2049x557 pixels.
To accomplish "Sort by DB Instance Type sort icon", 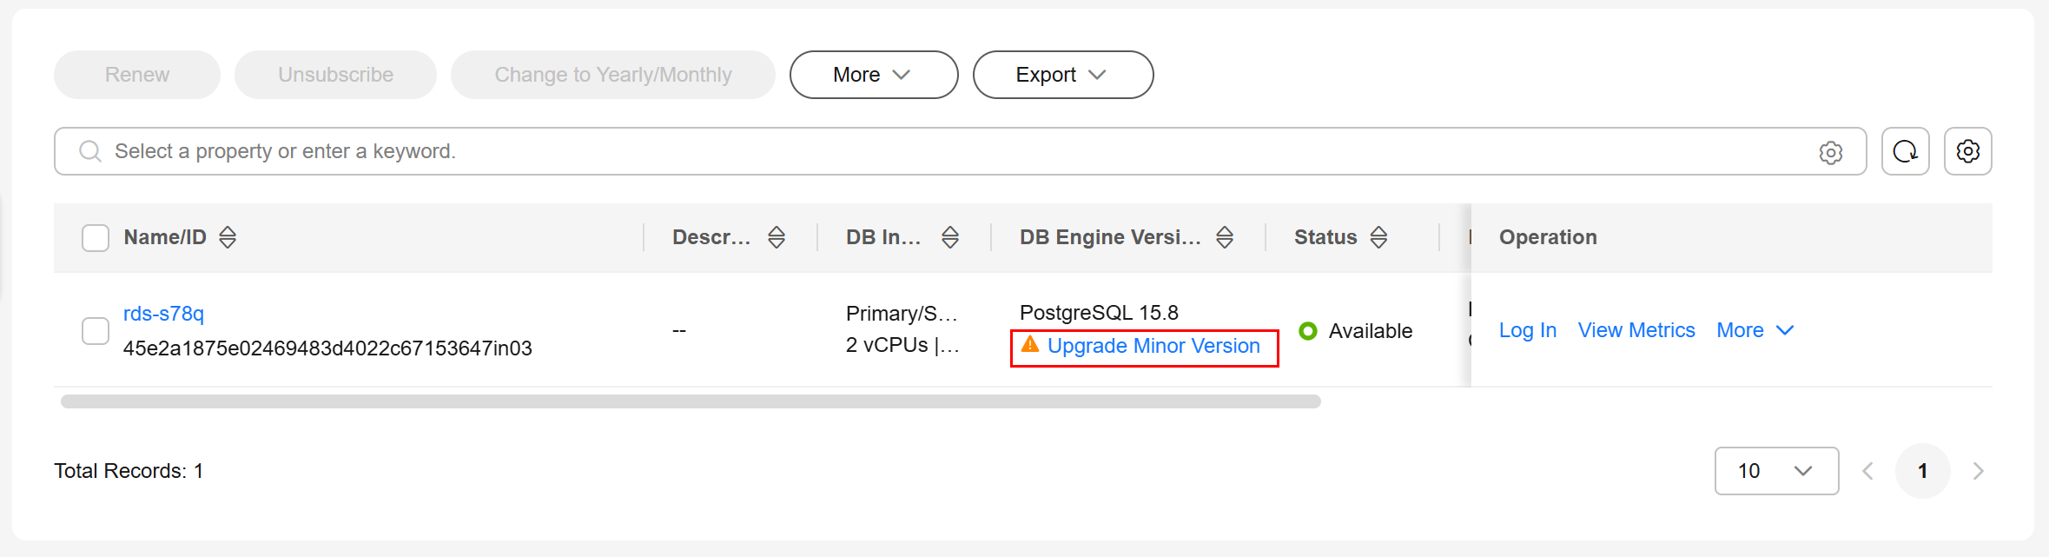I will click(x=950, y=237).
